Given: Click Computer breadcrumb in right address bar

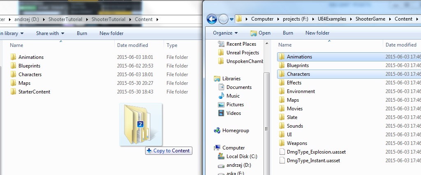Looking at the screenshot, I should pyautogui.click(x=262, y=19).
